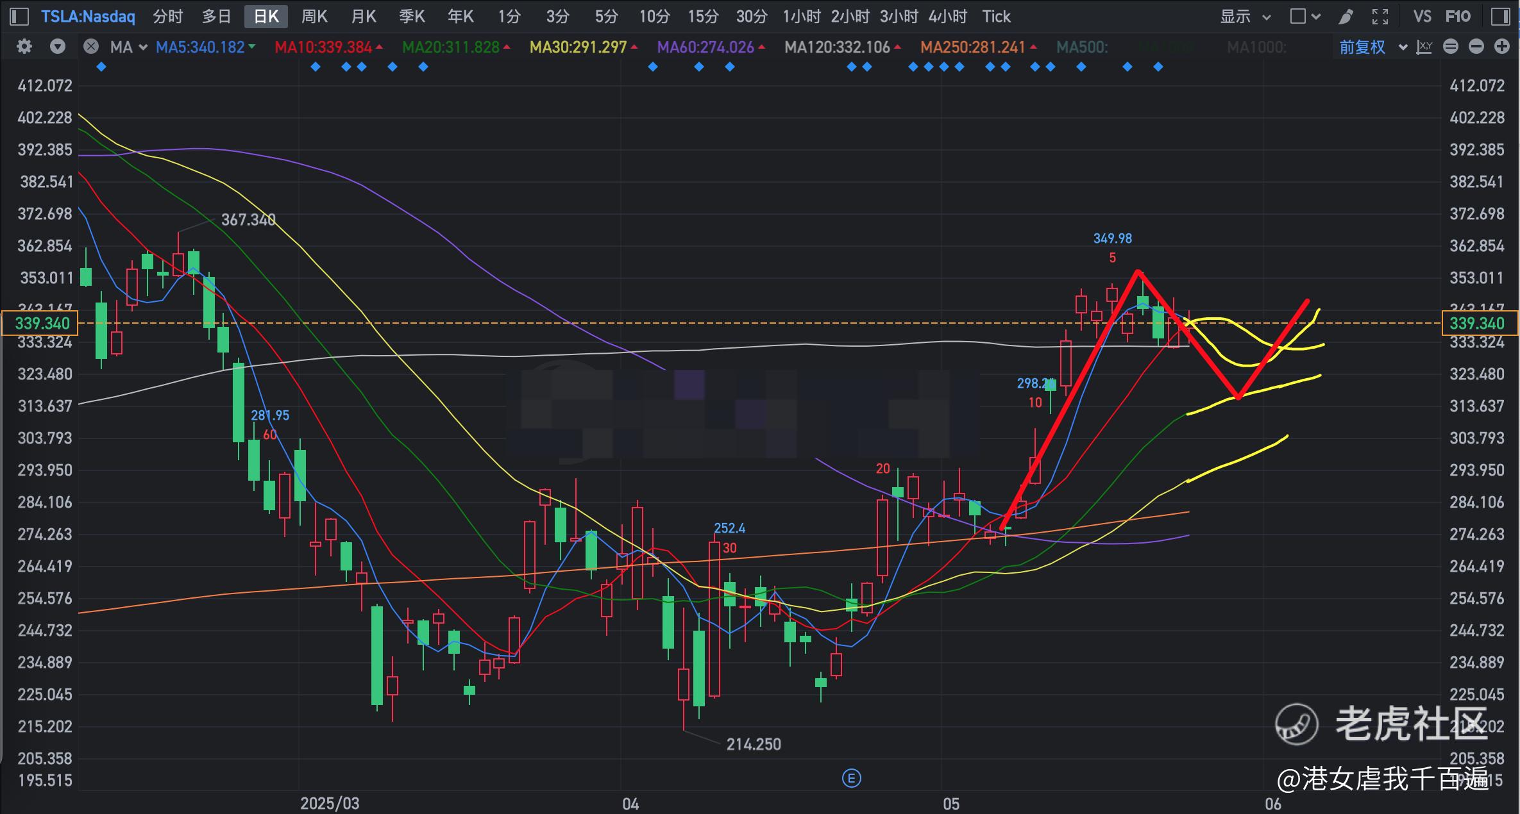Click the TSLA:Nasdaq ticker name
The width and height of the screenshot is (1520, 814).
tap(89, 16)
